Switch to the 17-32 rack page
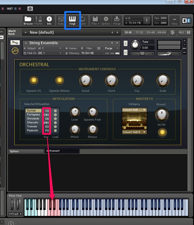The height and width of the screenshot is (225, 194). click(x=139, y=33)
